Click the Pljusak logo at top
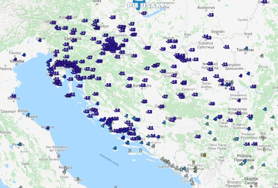The width and height of the screenshot is (278, 188). pos(139,5)
